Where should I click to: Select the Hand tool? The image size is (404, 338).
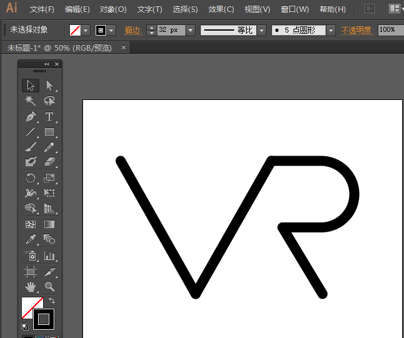[31, 287]
